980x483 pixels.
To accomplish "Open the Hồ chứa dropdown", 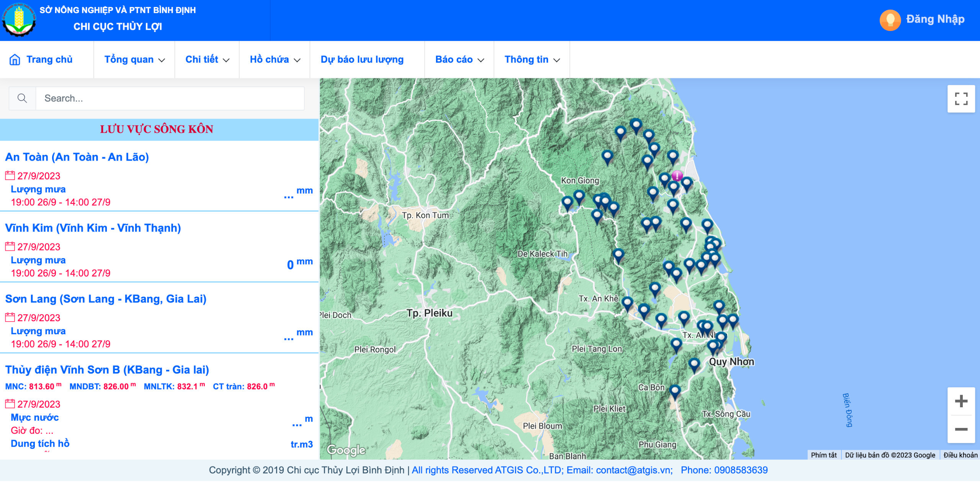I will click(x=274, y=60).
